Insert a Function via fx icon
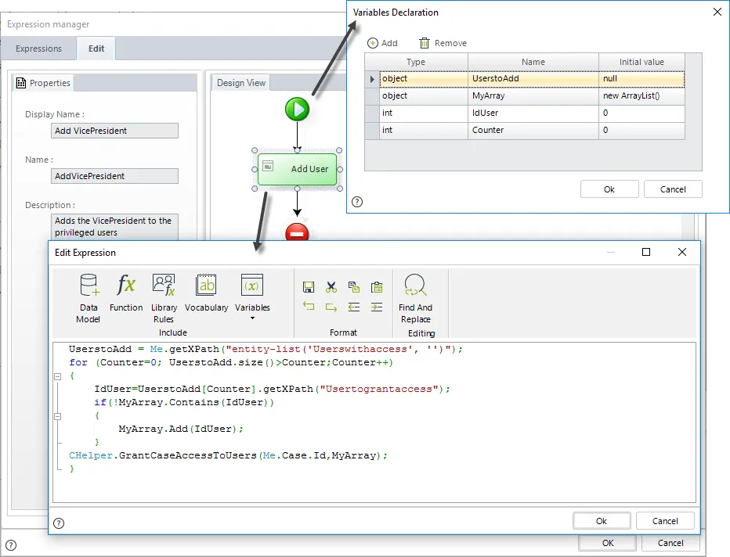The height and width of the screenshot is (557, 730). pos(126,293)
